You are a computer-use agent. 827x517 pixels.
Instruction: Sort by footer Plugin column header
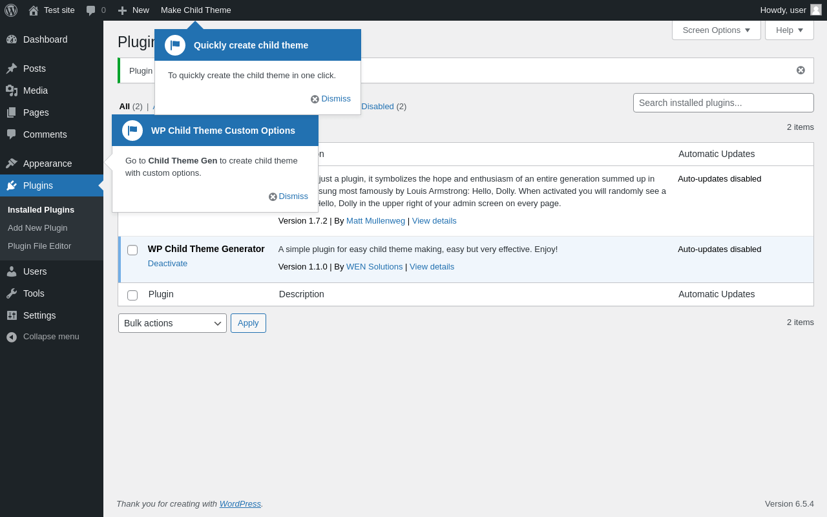161,294
